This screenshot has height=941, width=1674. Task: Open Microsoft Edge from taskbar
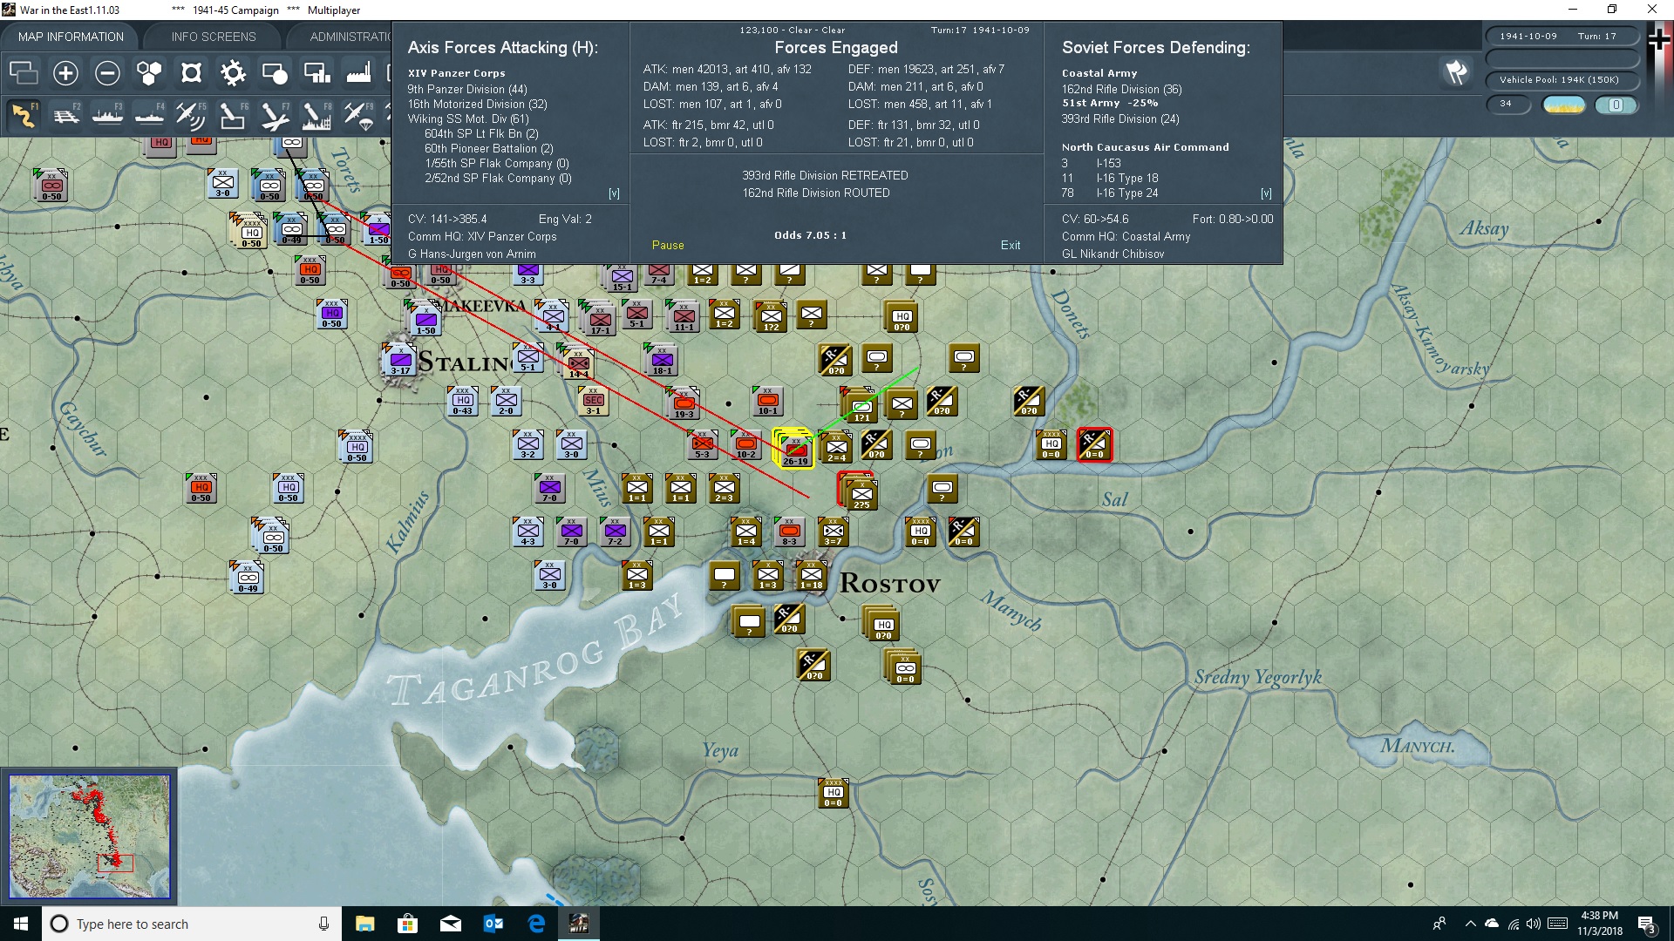[x=536, y=924]
